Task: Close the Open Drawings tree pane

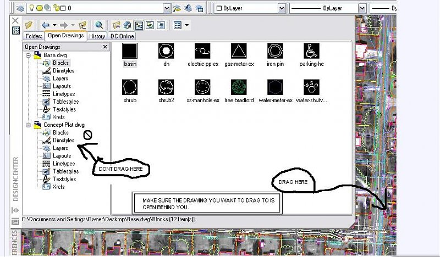Action: point(105,47)
